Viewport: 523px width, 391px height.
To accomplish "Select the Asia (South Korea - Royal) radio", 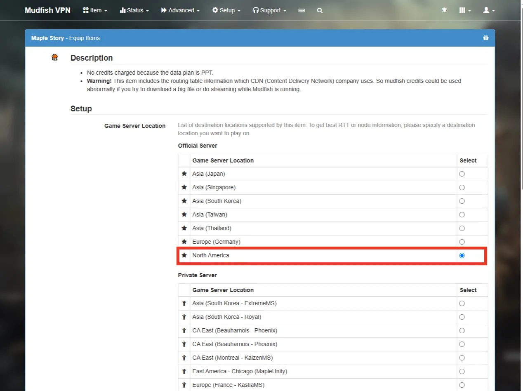I will [462, 317].
